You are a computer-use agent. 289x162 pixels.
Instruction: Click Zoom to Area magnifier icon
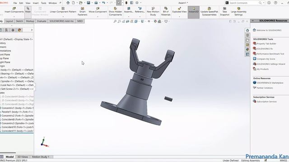pyautogui.click(x=119, y=22)
